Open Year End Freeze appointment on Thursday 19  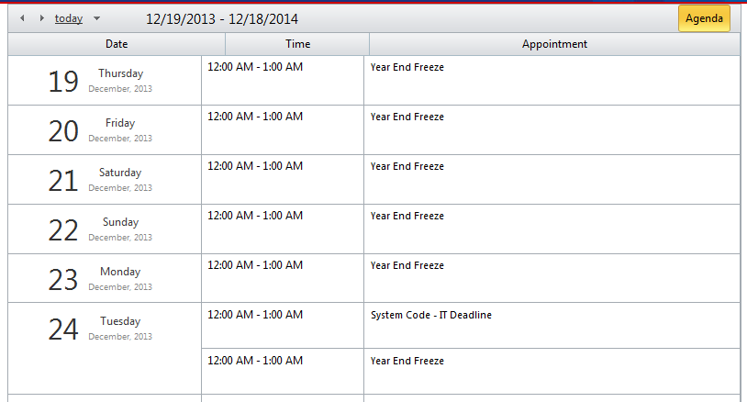[407, 67]
